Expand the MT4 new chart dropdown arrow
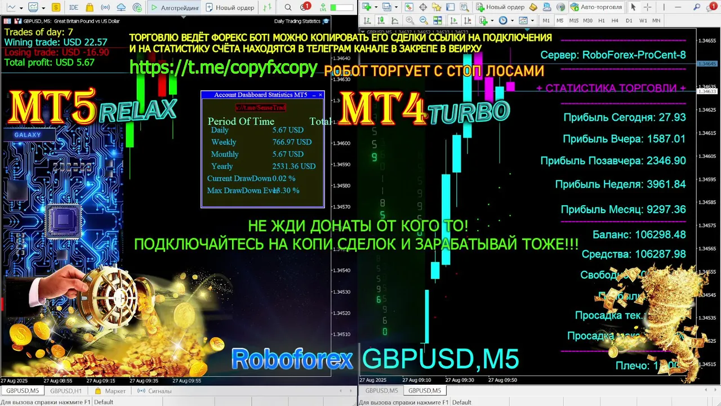This screenshot has width=721, height=406. pyautogui.click(x=376, y=7)
